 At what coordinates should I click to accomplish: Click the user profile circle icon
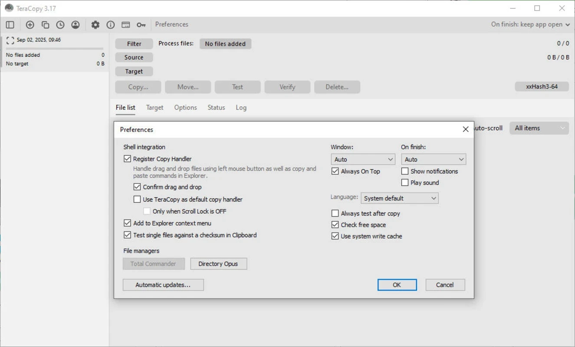pyautogui.click(x=76, y=25)
